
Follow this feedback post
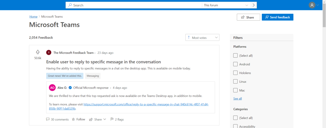pos(78,119)
